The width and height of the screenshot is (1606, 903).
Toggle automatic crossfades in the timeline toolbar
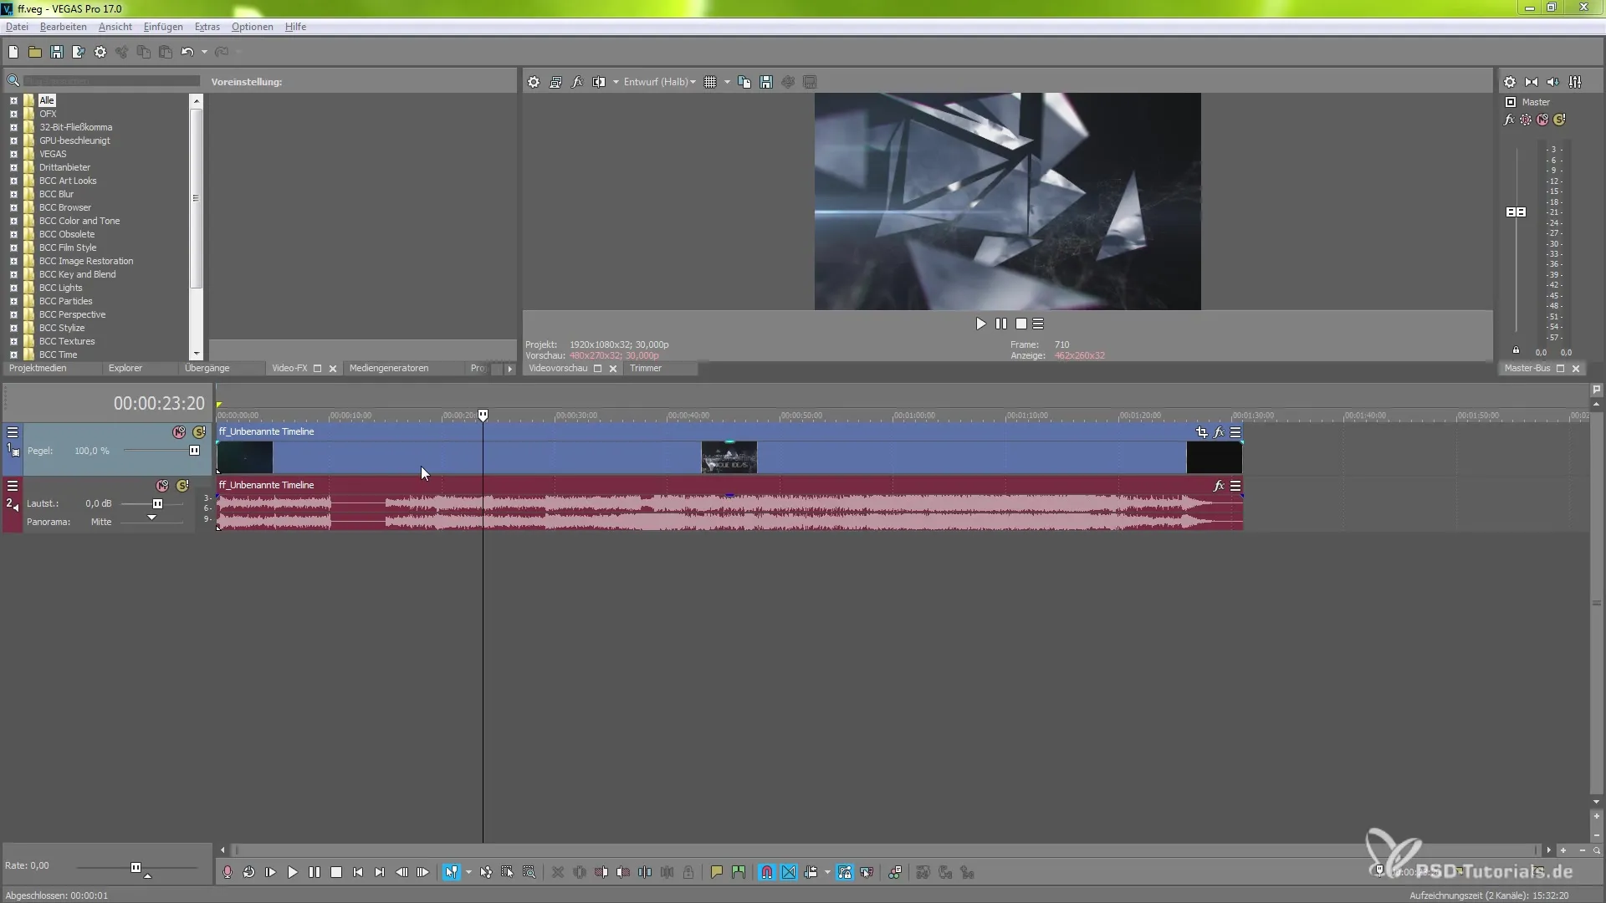click(x=789, y=872)
